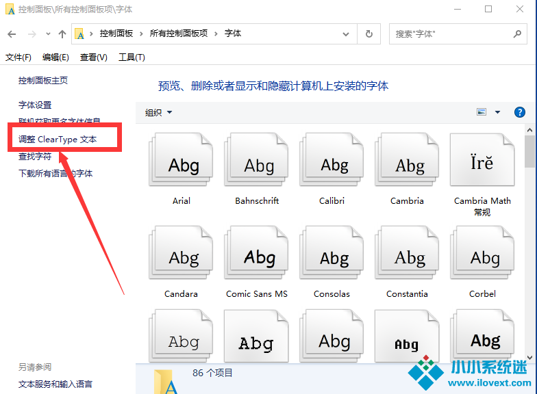Click the back navigation arrow
The height and width of the screenshot is (394, 537).
point(12,34)
